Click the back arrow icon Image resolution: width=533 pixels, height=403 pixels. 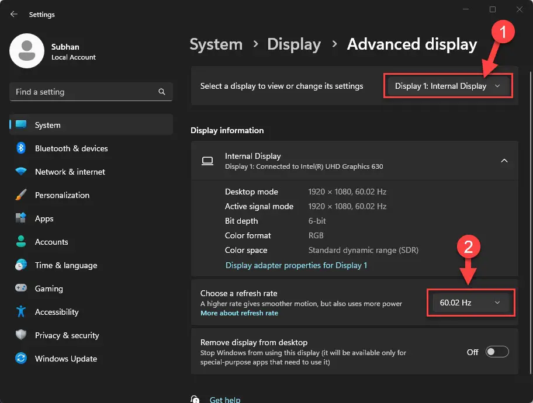13,14
